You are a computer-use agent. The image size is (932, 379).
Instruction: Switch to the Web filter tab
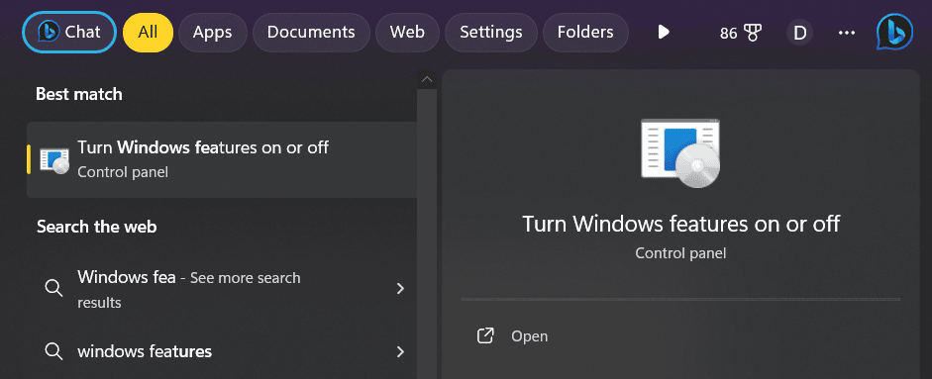click(x=407, y=32)
